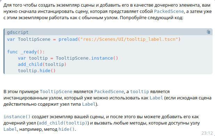This screenshot has width=215, height=136.
Task: Click inline code instance() starting the last paragraph
Action: (x=17, y=116)
